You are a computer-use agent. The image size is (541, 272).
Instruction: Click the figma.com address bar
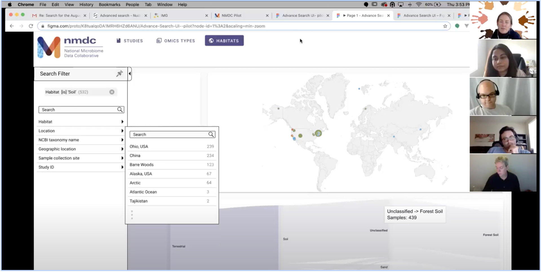[x=244, y=26]
